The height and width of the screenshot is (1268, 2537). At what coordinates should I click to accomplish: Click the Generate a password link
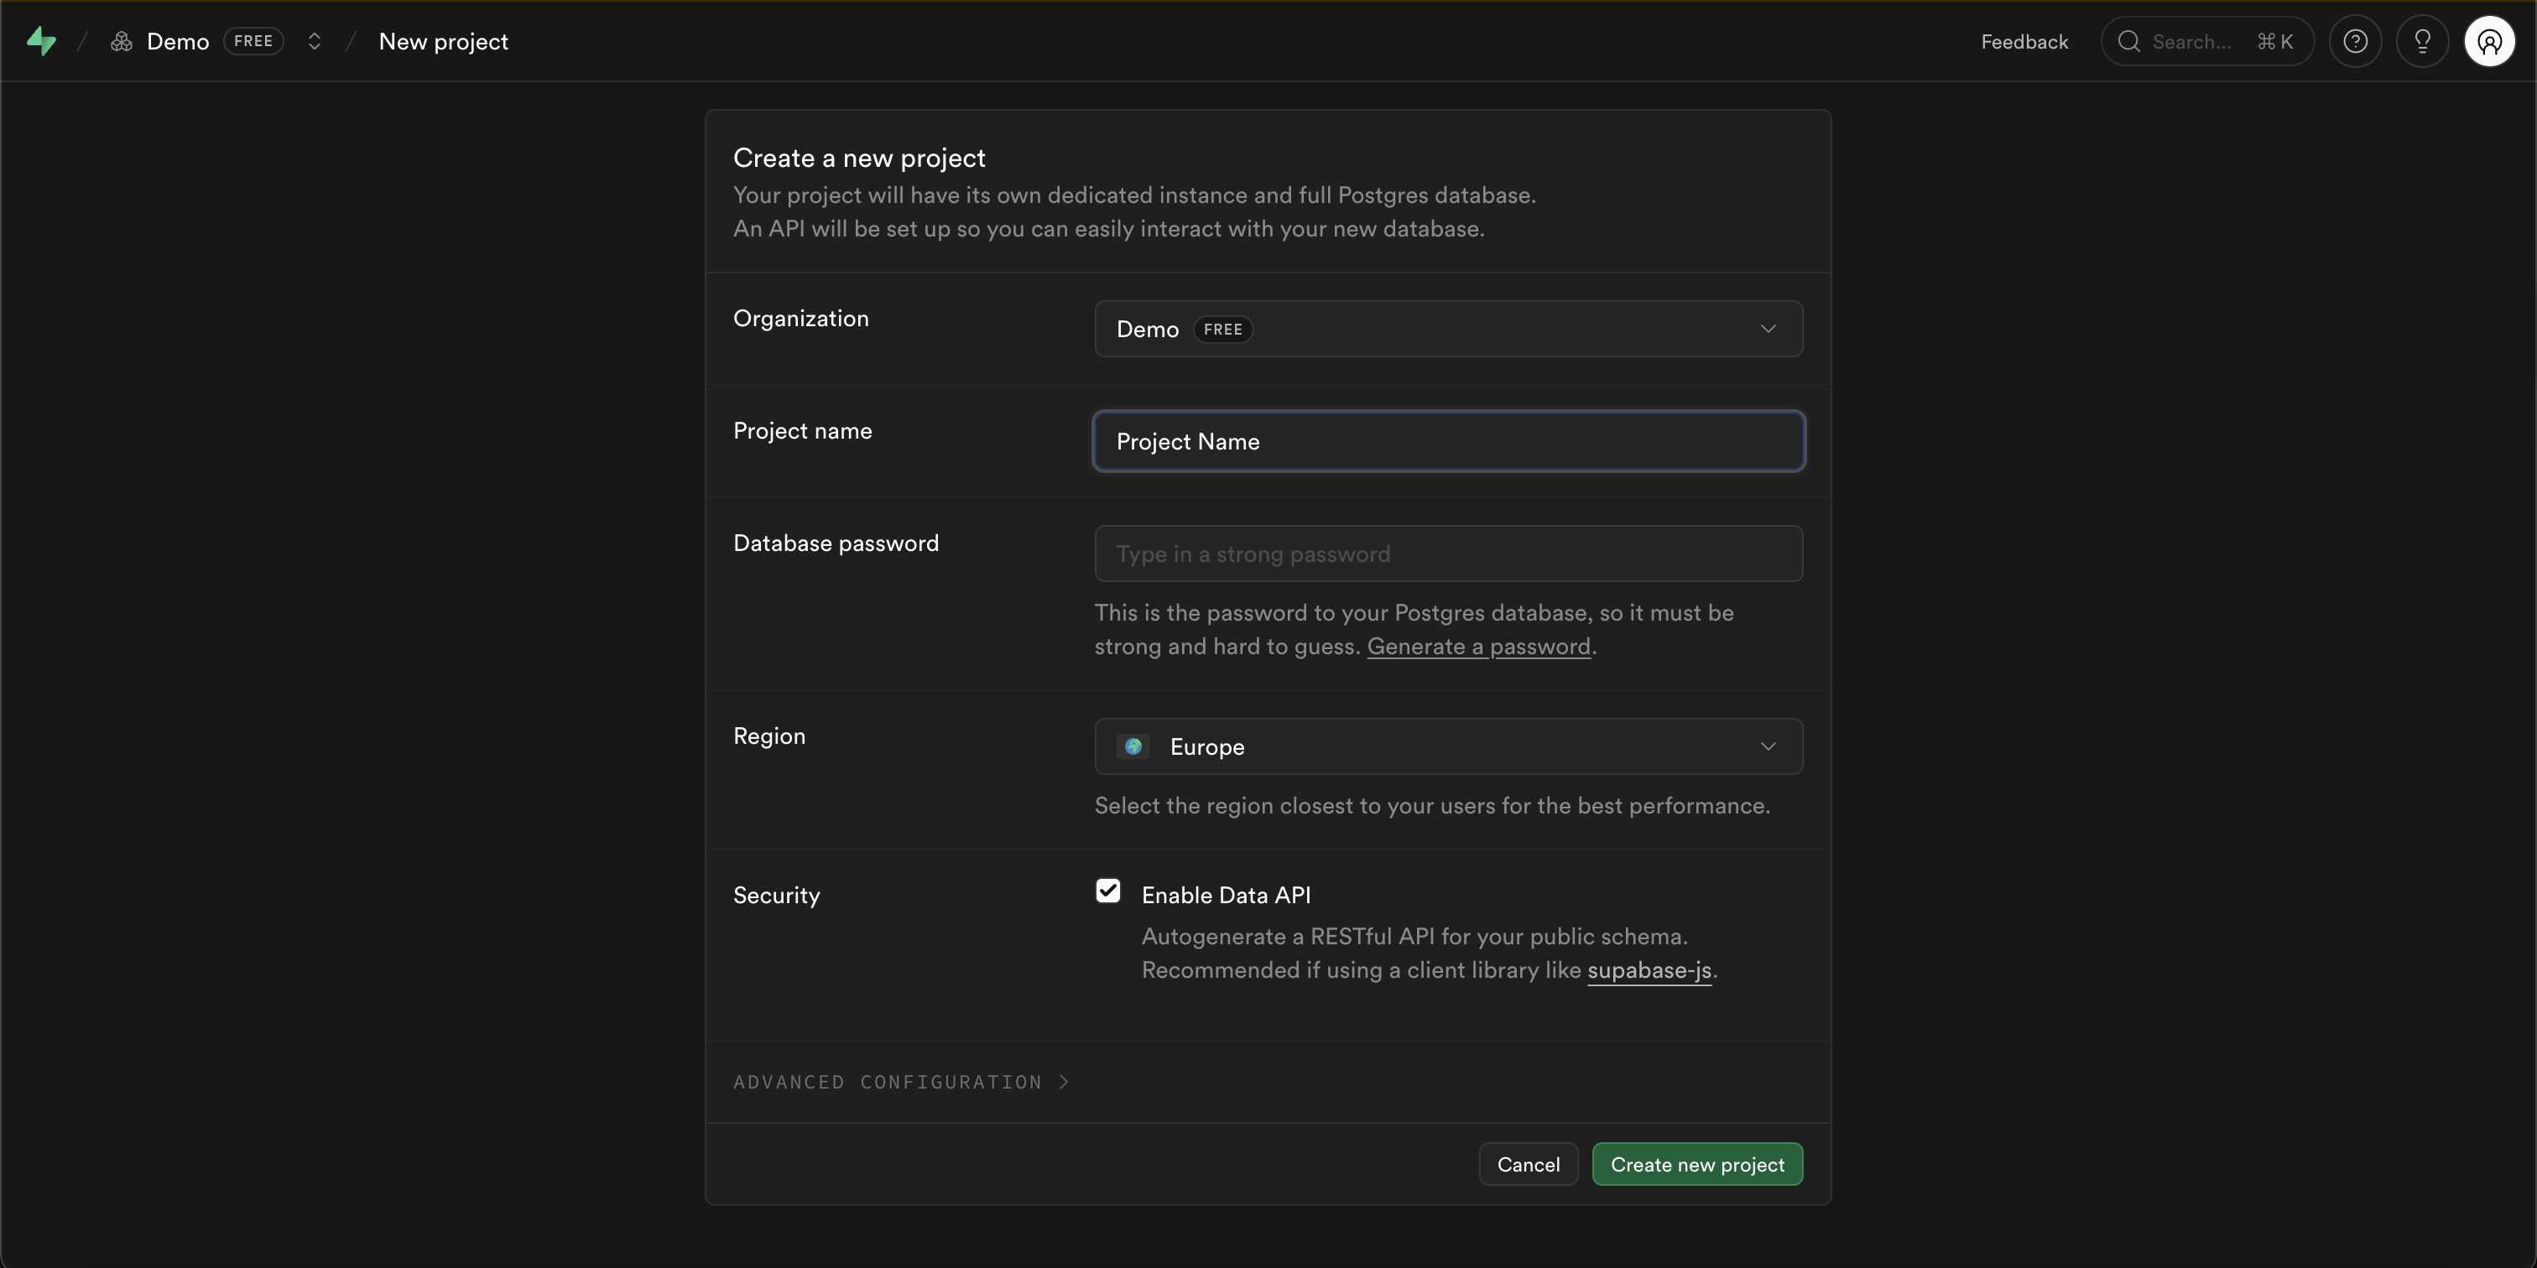1478,647
